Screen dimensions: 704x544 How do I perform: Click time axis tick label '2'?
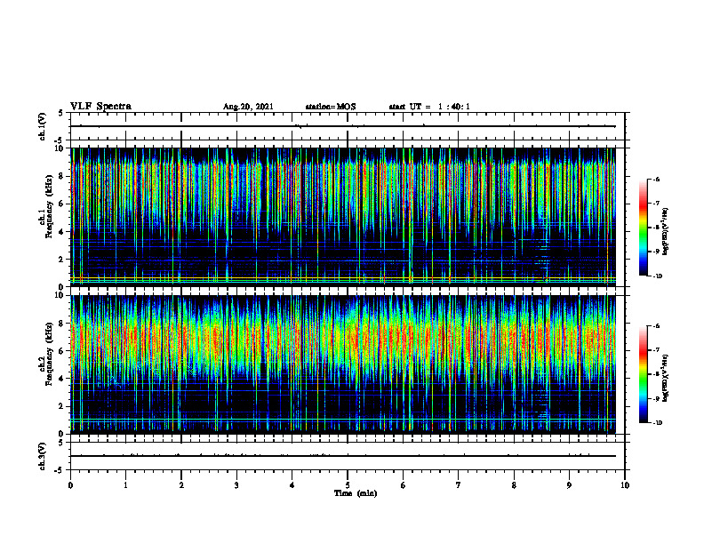(x=181, y=485)
